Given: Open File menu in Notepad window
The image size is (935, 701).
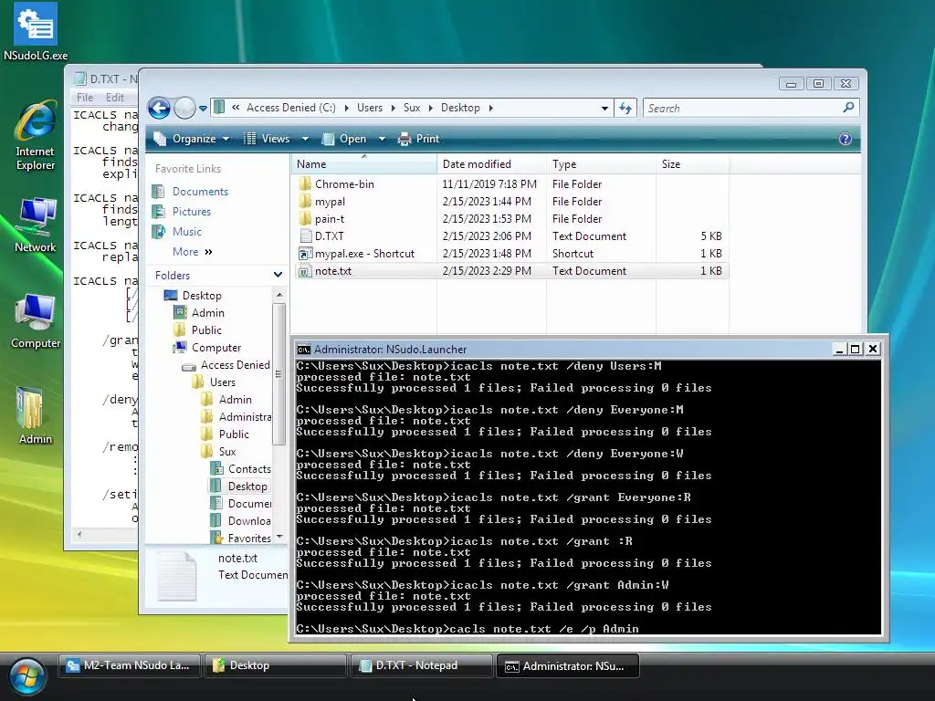Looking at the screenshot, I should [x=85, y=97].
